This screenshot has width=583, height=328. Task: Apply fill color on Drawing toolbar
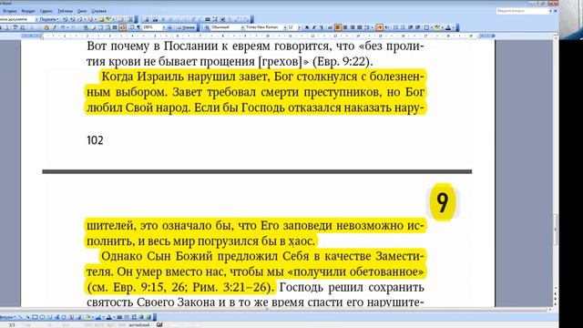pyautogui.click(x=87, y=317)
